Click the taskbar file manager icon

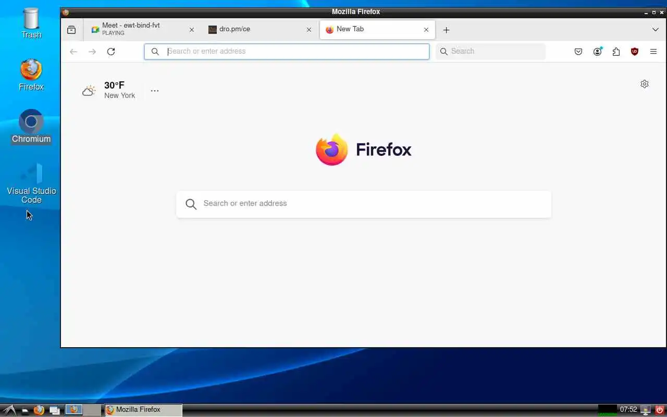tap(24, 410)
